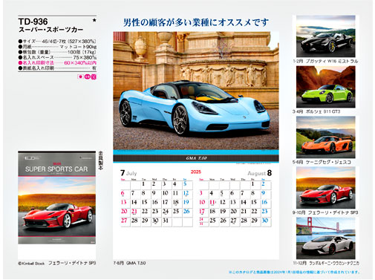Click the black star icon beside TD-936
The width and height of the screenshot is (375, 280).
click(x=94, y=20)
